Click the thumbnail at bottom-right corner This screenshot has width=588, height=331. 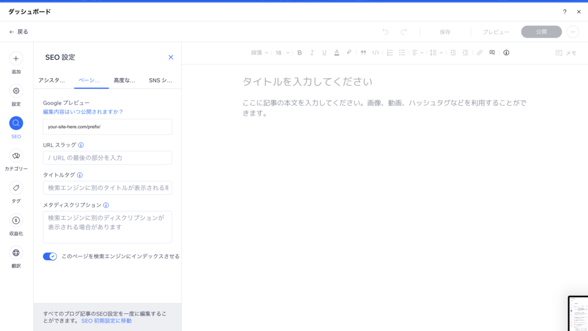[x=578, y=313]
